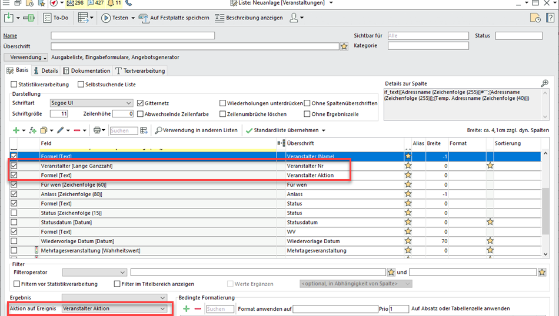The image size is (559, 316).
Task: Click the star icon next to Überschrift field
Action: point(344,46)
